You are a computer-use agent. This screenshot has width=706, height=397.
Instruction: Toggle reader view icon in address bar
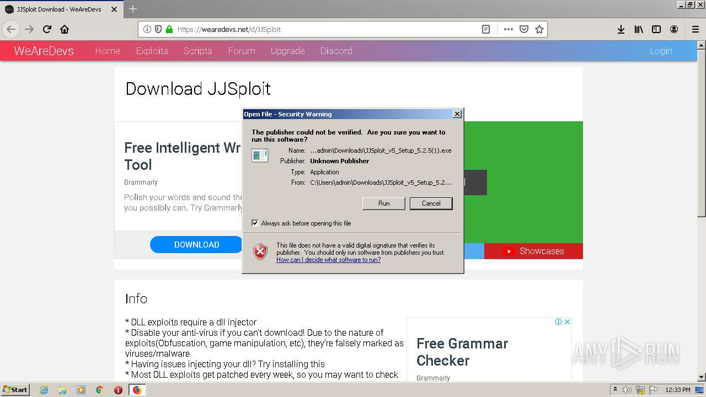coord(486,29)
